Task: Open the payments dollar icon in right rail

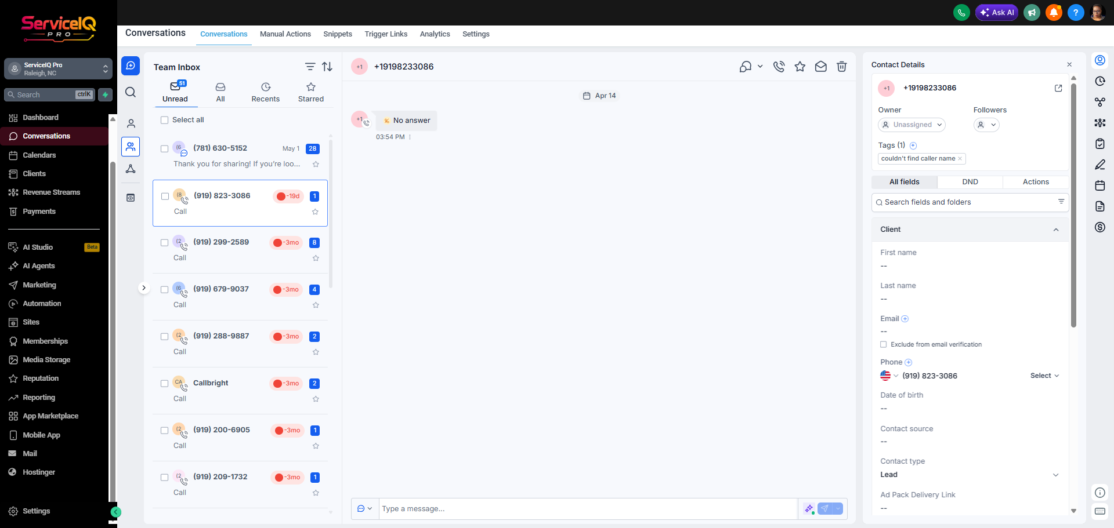Action: (1099, 227)
